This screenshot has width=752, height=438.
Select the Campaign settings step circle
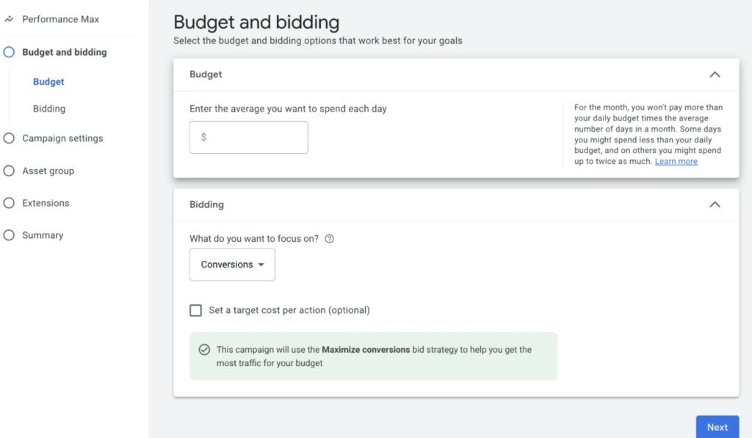click(x=8, y=138)
